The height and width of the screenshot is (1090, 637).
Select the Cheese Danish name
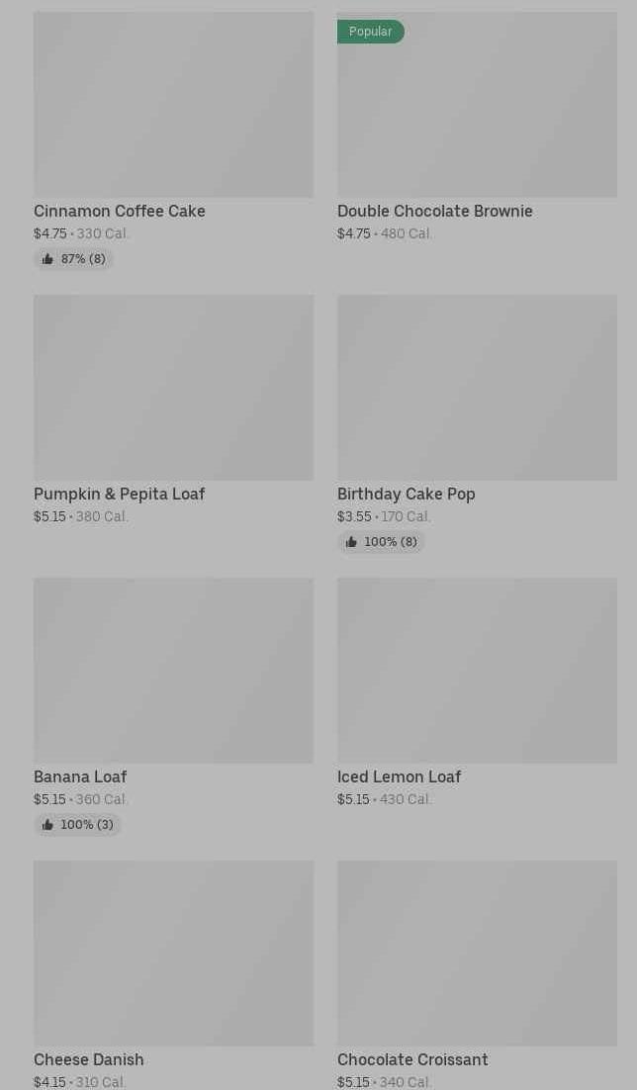89,1059
